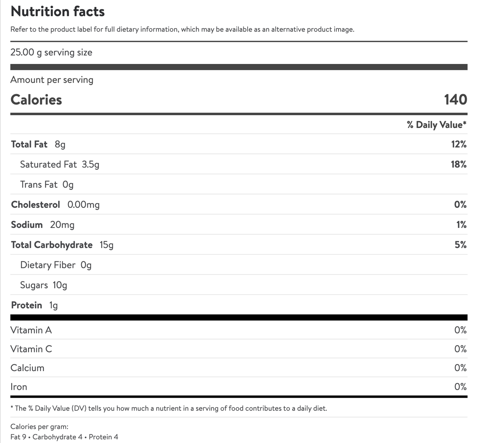477x443 pixels.
Task: Select the Trans Fat 0g row
Action: tap(47, 185)
